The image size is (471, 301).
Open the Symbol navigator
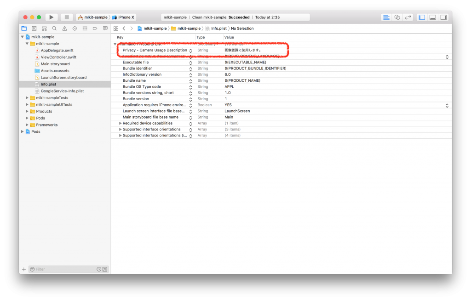(x=44, y=28)
